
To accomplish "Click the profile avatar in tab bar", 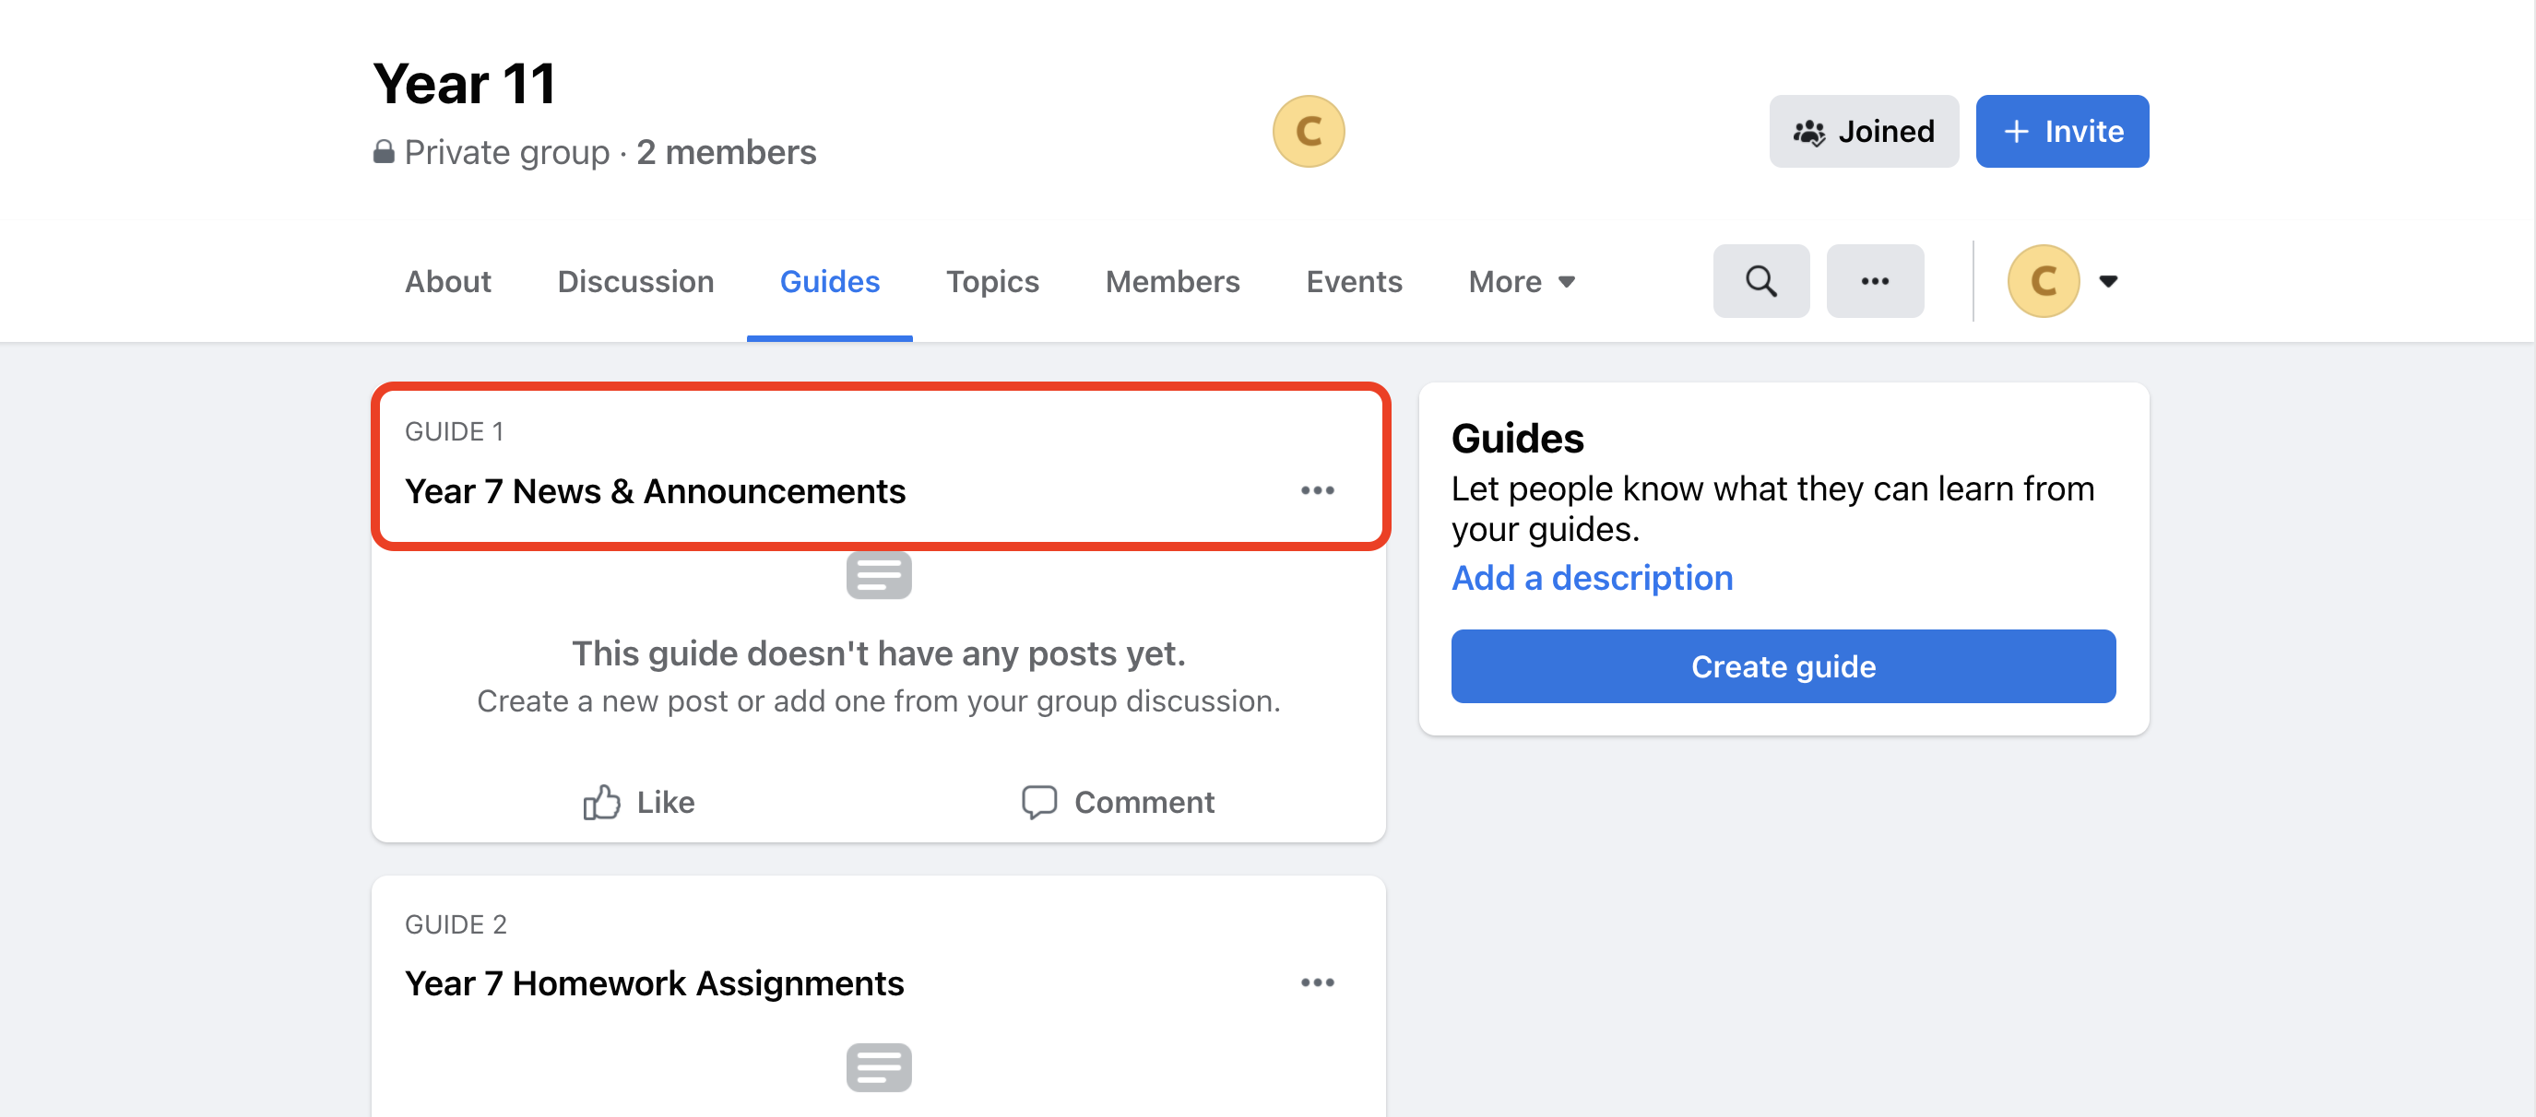I will [2043, 281].
